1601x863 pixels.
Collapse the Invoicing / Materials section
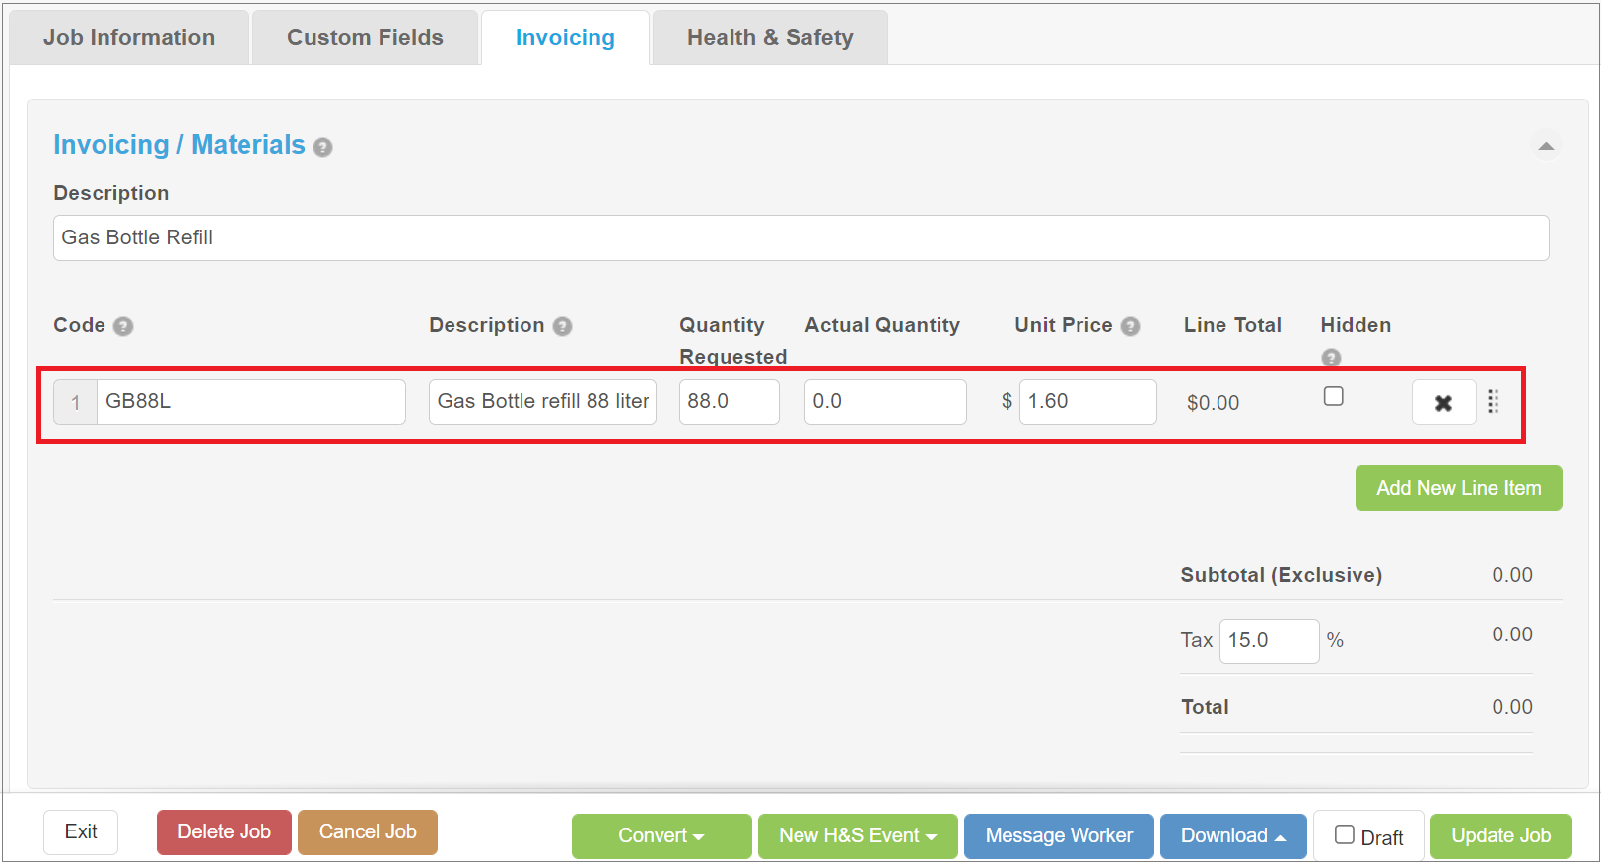coord(1546,146)
